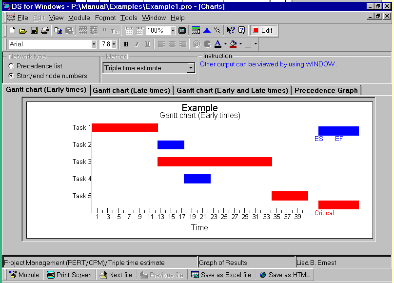Image resolution: width=394 pixels, height=283 pixels.
Task: Click the normal distribution curve icon
Action: pyautogui.click(x=206, y=30)
